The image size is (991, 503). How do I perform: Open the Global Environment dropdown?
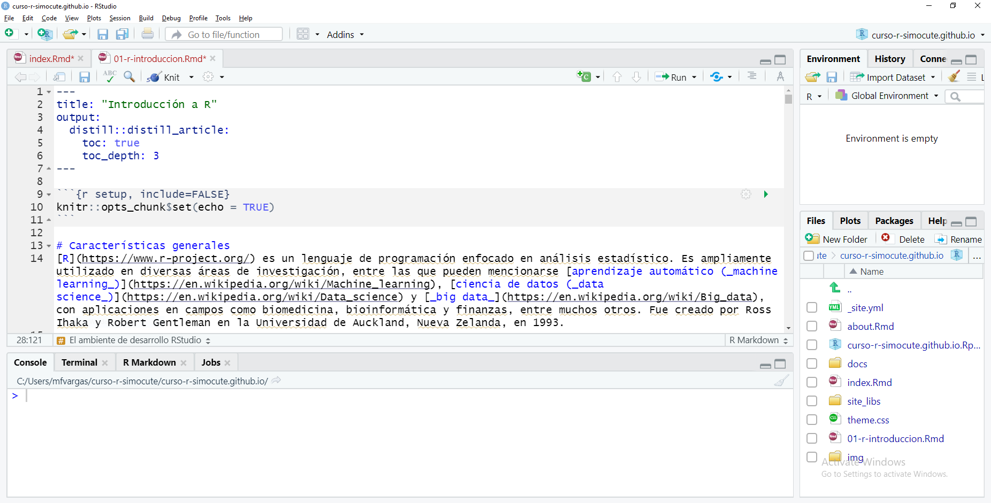click(887, 96)
